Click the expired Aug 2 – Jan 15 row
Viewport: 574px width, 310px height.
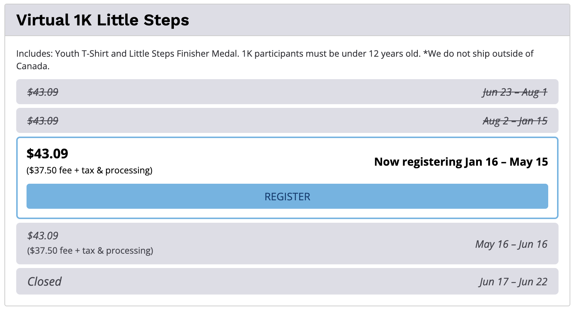287,120
